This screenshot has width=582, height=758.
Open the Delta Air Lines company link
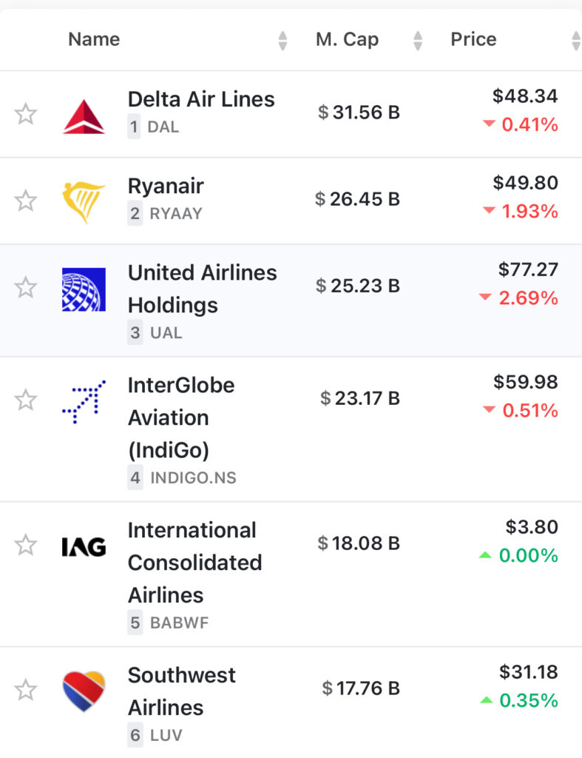(201, 99)
